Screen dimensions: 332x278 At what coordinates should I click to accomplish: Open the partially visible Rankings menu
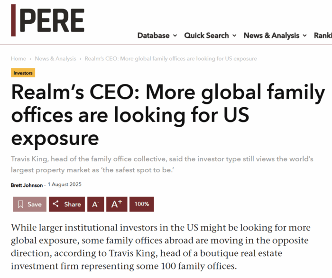pos(323,36)
